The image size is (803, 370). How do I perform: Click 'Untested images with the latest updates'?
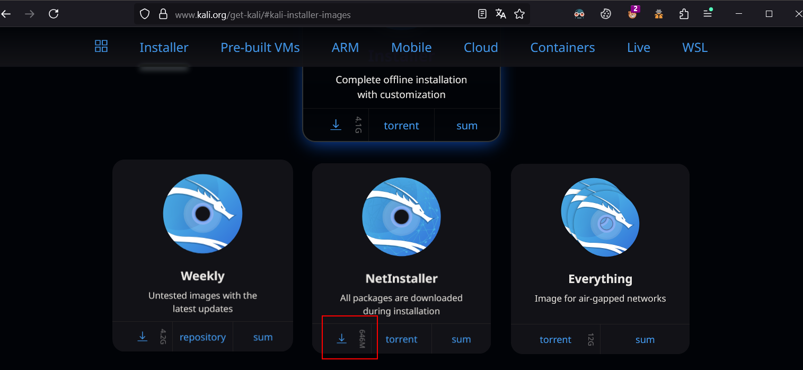click(x=202, y=302)
